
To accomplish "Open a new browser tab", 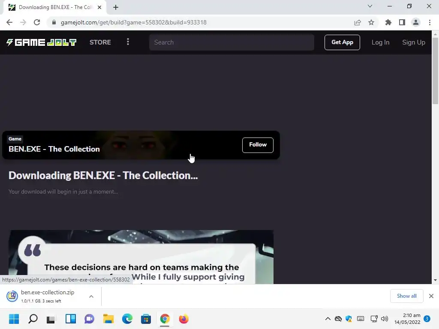I will coord(116,8).
